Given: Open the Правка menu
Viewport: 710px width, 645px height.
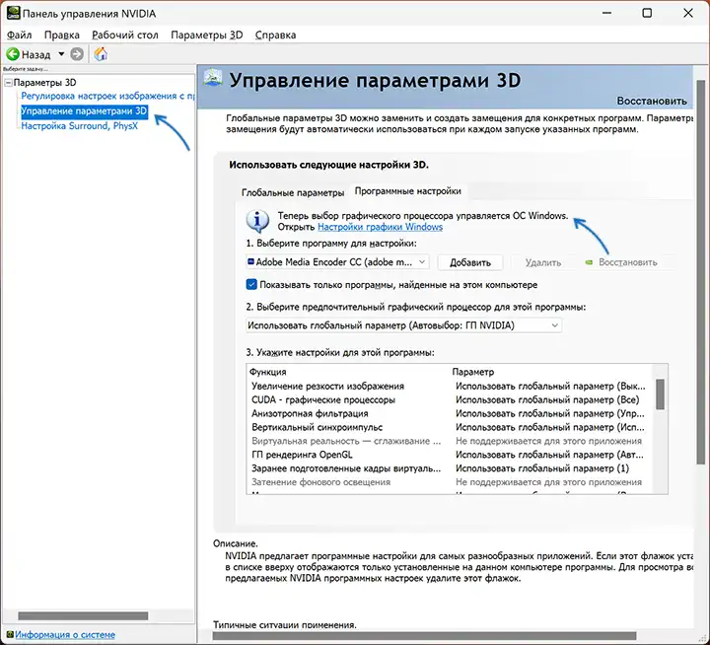Looking at the screenshot, I should tap(61, 35).
